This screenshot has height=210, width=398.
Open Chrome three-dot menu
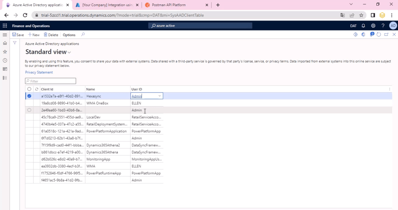(x=392, y=15)
